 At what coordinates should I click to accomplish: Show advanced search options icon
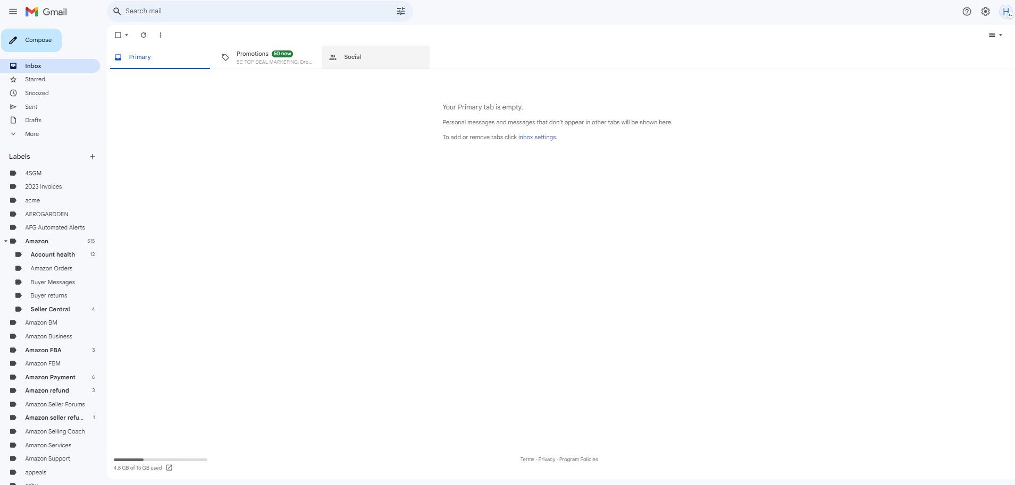pyautogui.click(x=401, y=11)
